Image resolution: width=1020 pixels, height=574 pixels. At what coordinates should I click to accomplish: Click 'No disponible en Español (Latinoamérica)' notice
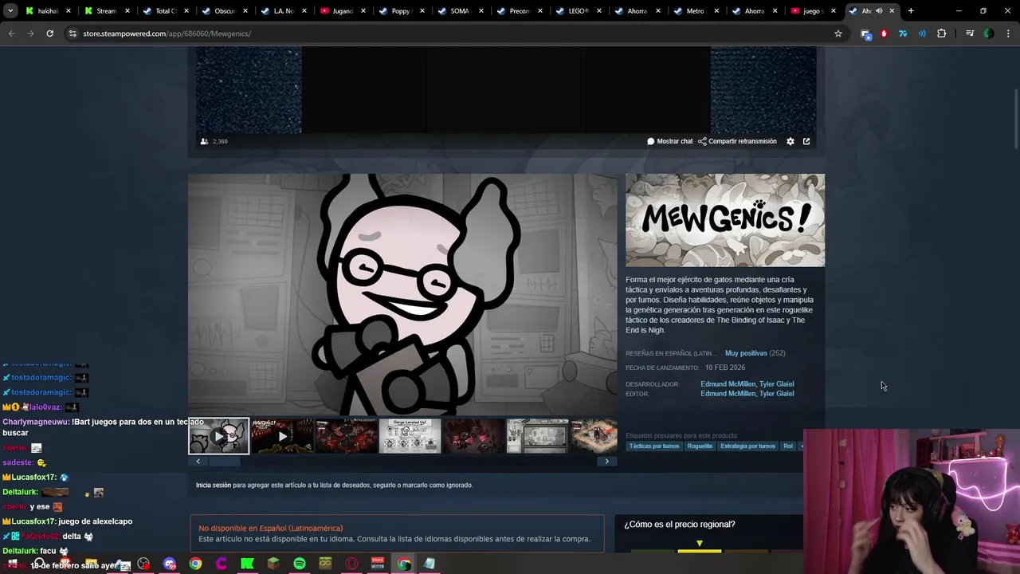pos(271,529)
